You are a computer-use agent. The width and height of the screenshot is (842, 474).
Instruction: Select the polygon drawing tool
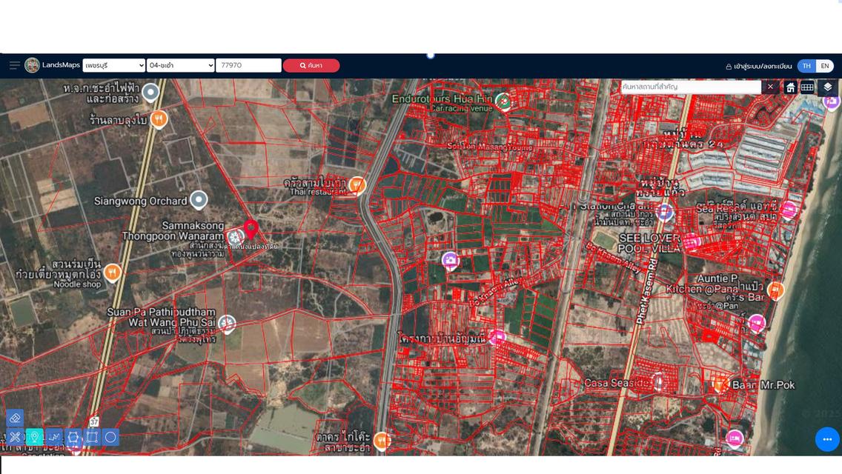coord(73,437)
